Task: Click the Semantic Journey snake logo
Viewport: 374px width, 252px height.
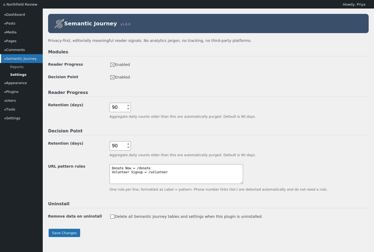Action: tap(59, 23)
